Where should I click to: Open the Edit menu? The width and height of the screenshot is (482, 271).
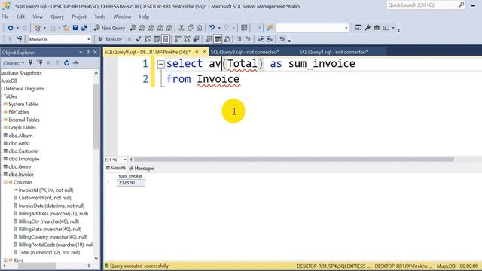click(x=20, y=17)
